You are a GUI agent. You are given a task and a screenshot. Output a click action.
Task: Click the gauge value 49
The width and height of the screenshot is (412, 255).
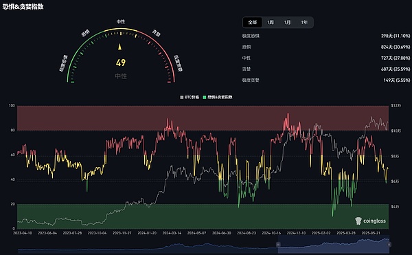pos(121,63)
